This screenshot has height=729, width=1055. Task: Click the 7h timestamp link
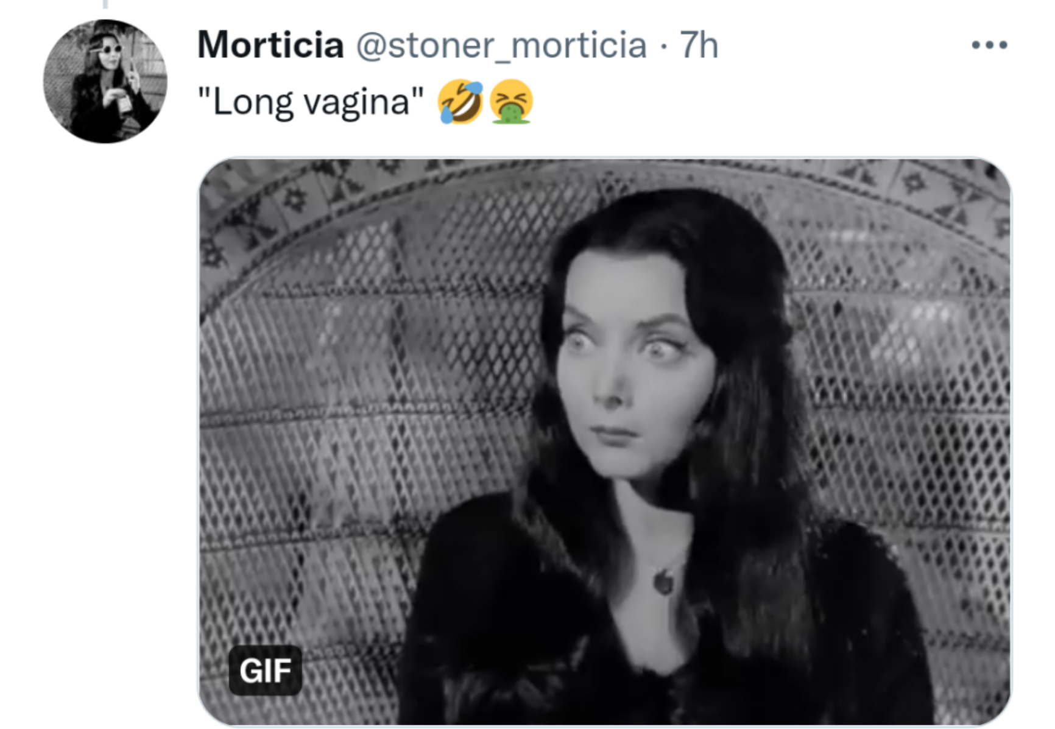click(x=699, y=45)
